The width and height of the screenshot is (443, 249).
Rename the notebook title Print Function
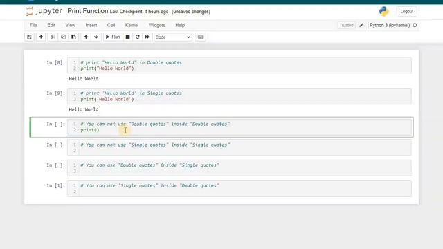(x=88, y=11)
